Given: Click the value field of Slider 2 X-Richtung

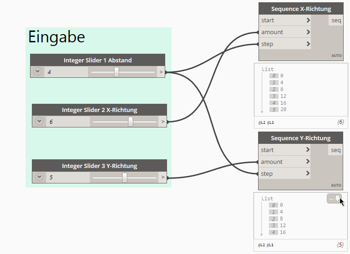Looking at the screenshot, I should point(68,122).
